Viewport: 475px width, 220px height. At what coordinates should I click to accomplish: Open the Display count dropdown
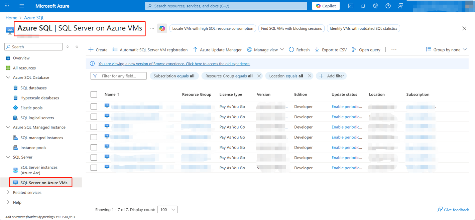pos(167,209)
